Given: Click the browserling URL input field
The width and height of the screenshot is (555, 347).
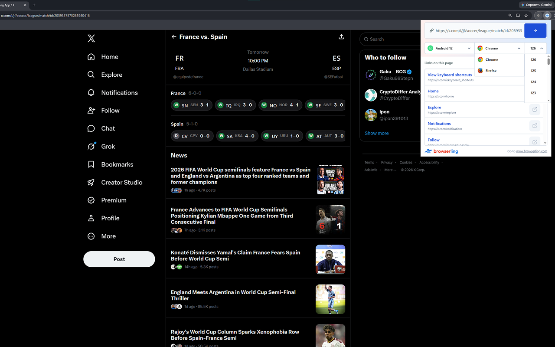Looking at the screenshot, I should pyautogui.click(x=475, y=31).
